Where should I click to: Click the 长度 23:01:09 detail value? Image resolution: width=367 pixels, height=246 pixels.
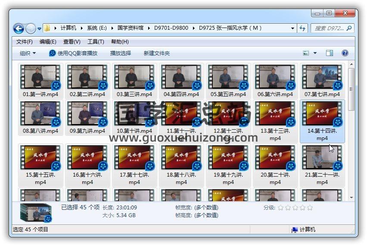(127, 208)
